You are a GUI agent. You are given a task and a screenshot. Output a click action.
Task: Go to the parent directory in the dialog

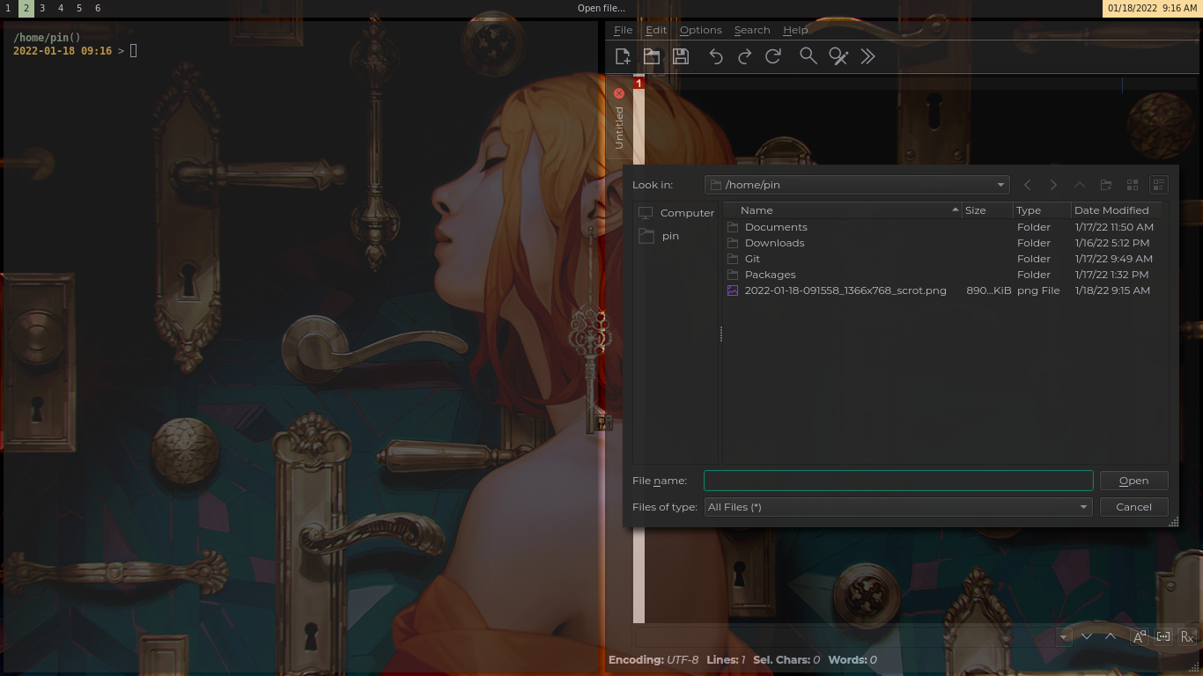click(x=1080, y=185)
